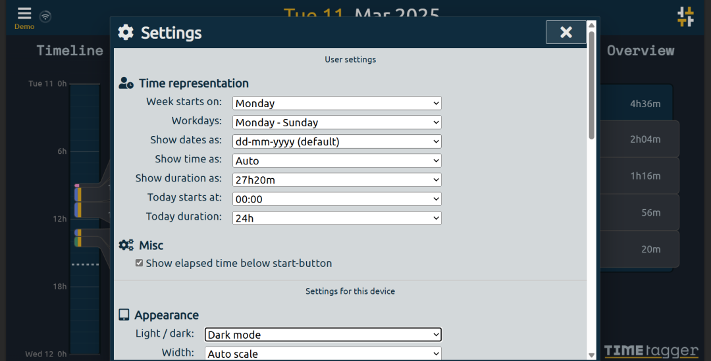Open the Today starts at dropdown

(337, 199)
